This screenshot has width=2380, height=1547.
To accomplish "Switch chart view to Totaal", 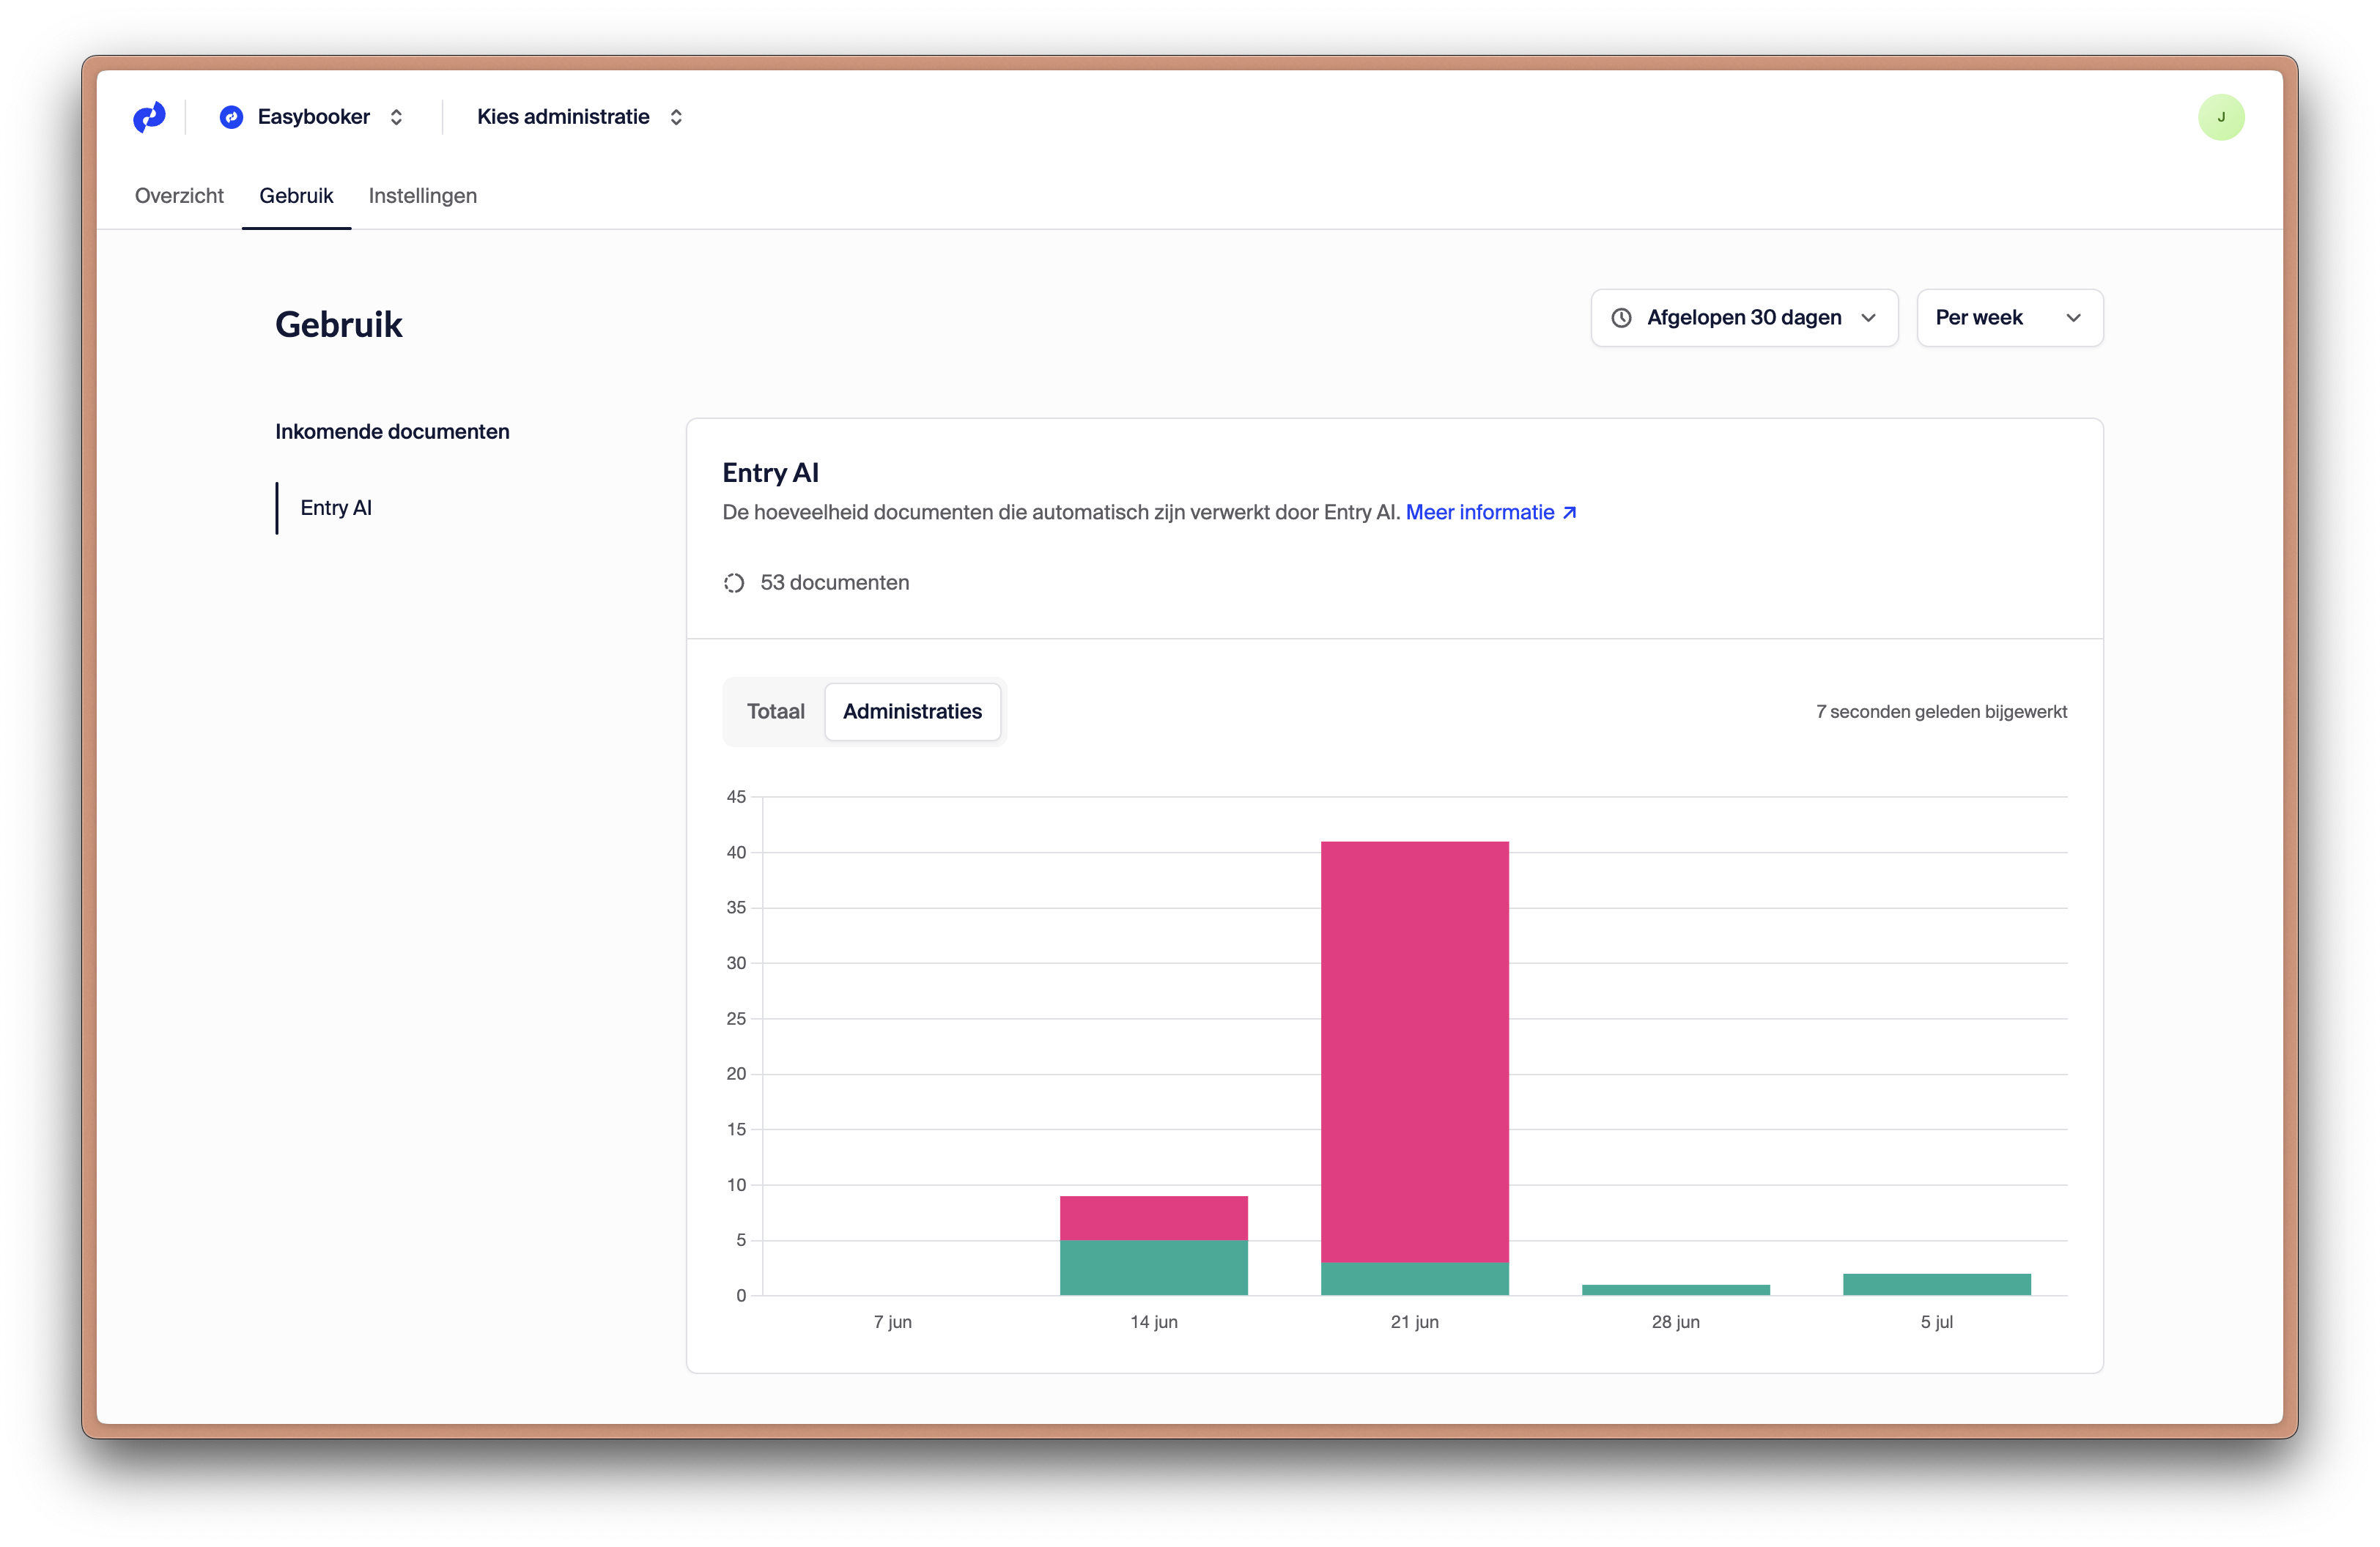I will click(775, 711).
